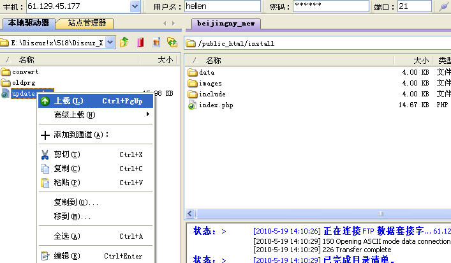Click the remote path folder icon

190,43
